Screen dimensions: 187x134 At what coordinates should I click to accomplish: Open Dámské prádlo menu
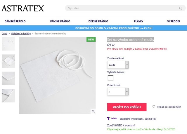(x=15, y=21)
